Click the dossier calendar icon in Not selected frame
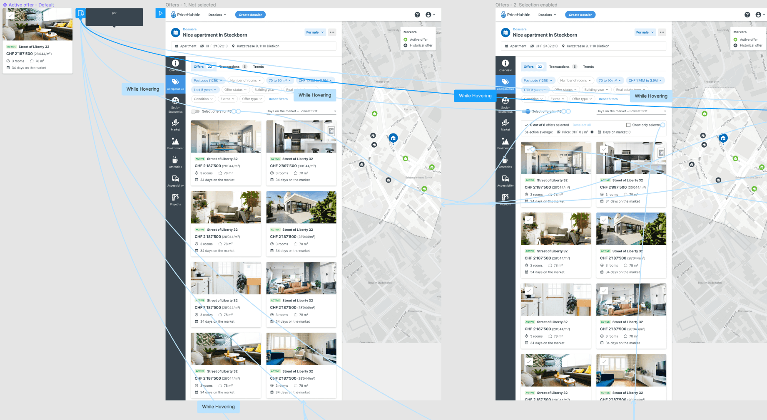 (x=176, y=32)
